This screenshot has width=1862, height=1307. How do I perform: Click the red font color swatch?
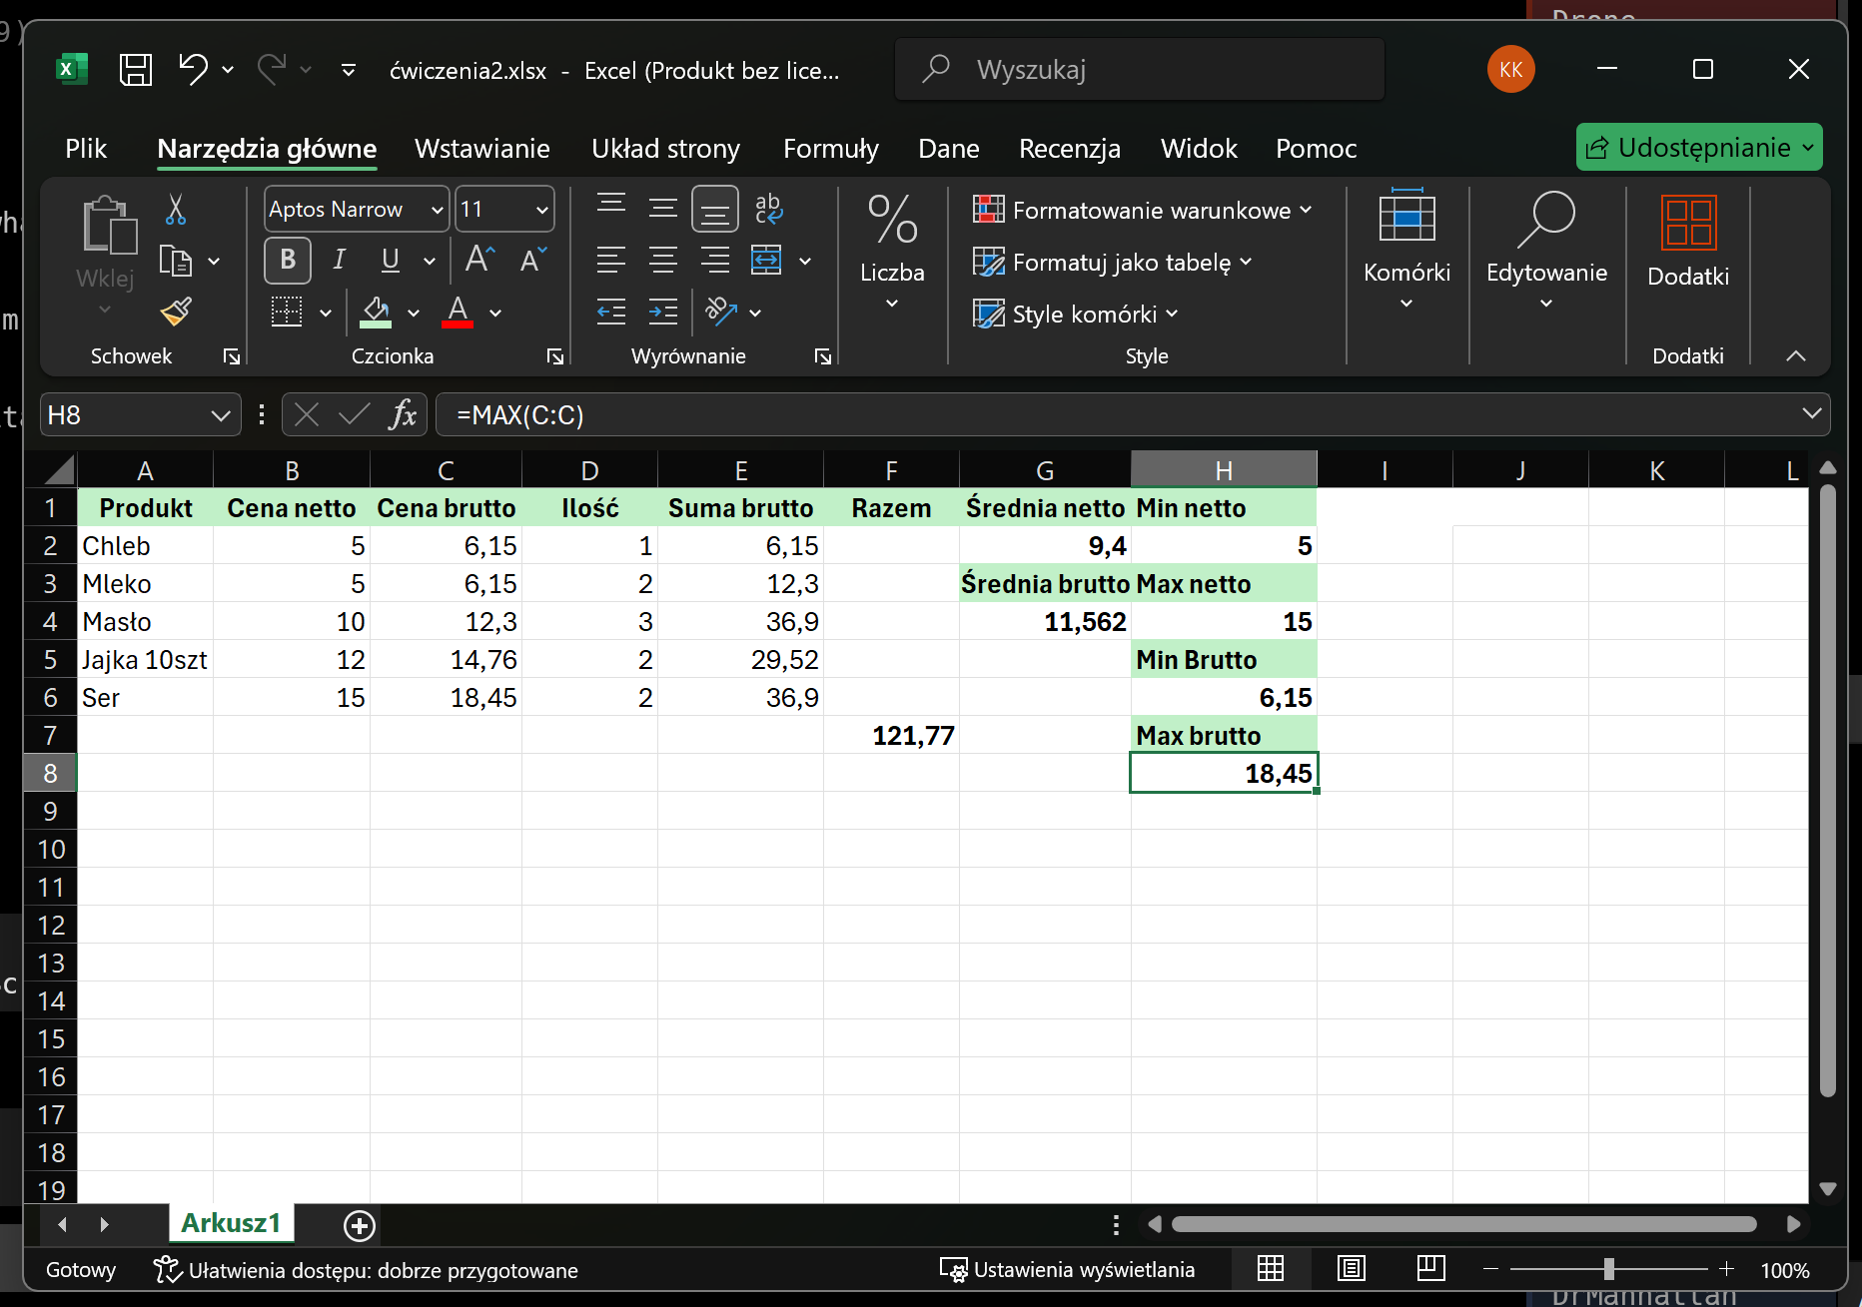(458, 313)
